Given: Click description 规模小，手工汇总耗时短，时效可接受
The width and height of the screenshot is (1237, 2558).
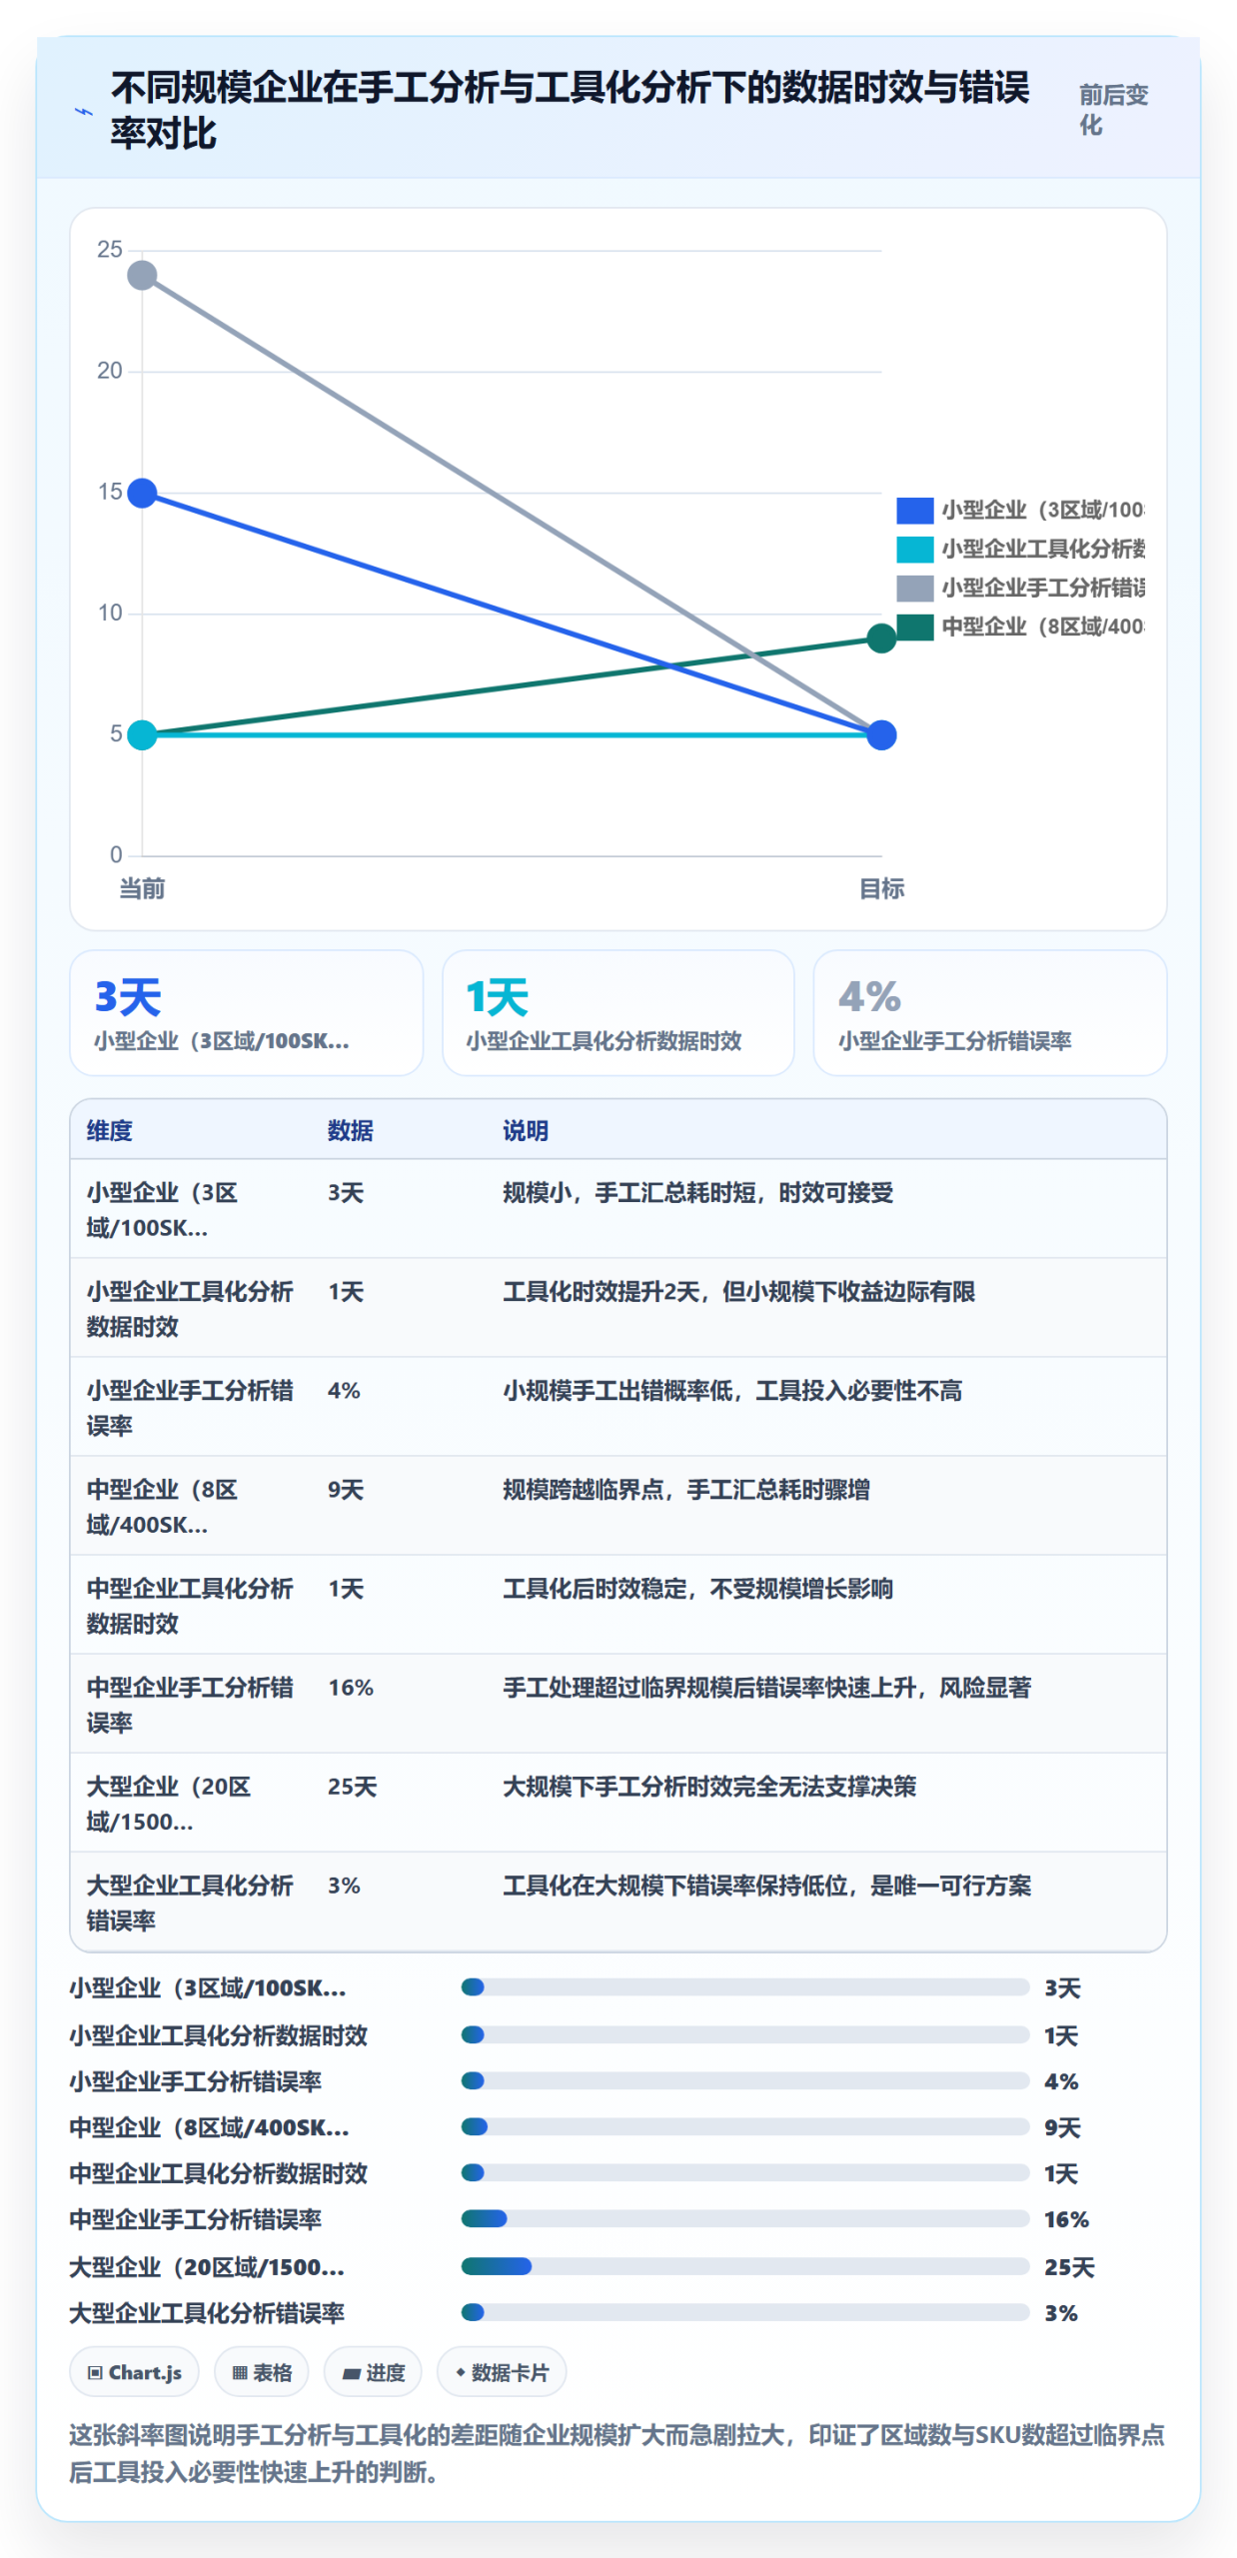Looking at the screenshot, I should 697,1193.
